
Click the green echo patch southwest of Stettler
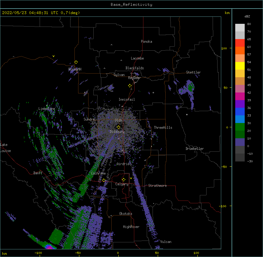tap(191, 88)
